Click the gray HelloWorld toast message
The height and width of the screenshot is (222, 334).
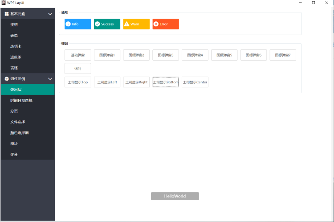coord(175,196)
